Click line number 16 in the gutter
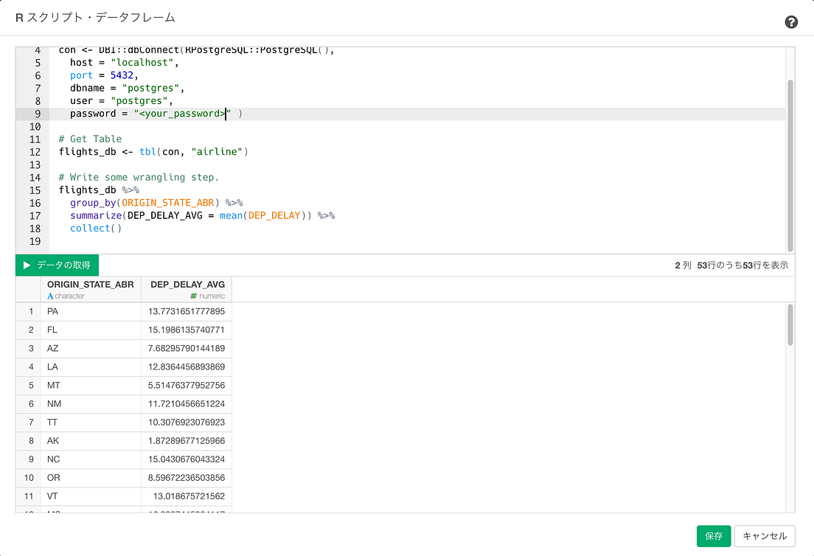 (35, 203)
